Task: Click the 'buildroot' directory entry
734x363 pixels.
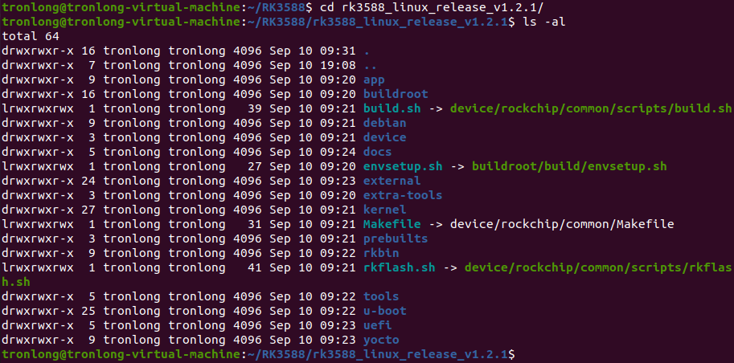Action: (x=396, y=94)
